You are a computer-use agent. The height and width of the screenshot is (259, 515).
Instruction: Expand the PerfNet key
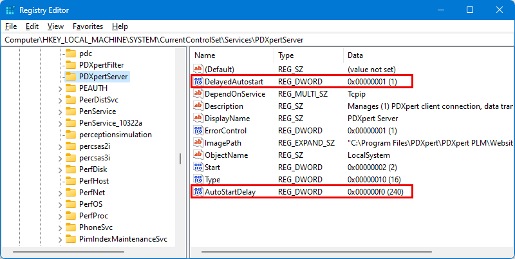tap(60, 193)
